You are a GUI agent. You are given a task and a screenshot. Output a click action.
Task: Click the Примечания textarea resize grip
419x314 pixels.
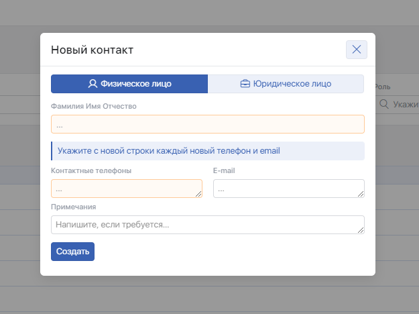tap(361, 230)
